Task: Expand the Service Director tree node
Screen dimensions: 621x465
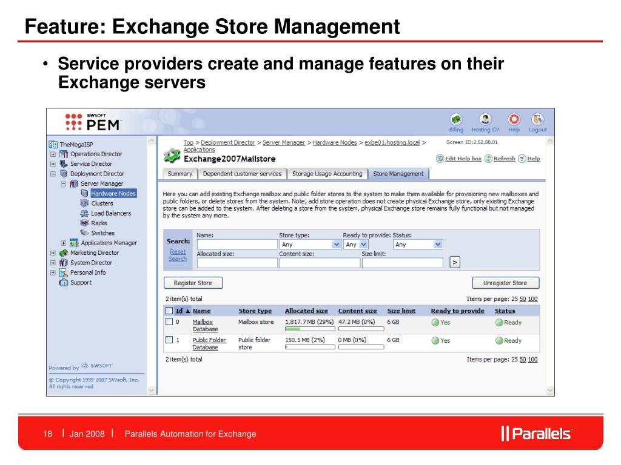Action: 53,163
